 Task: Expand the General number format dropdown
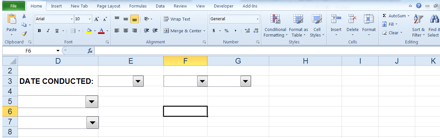pyautogui.click(x=258, y=19)
